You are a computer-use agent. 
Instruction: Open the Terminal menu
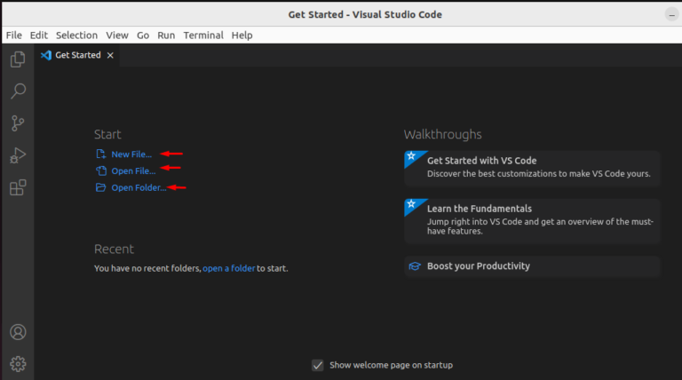click(203, 36)
